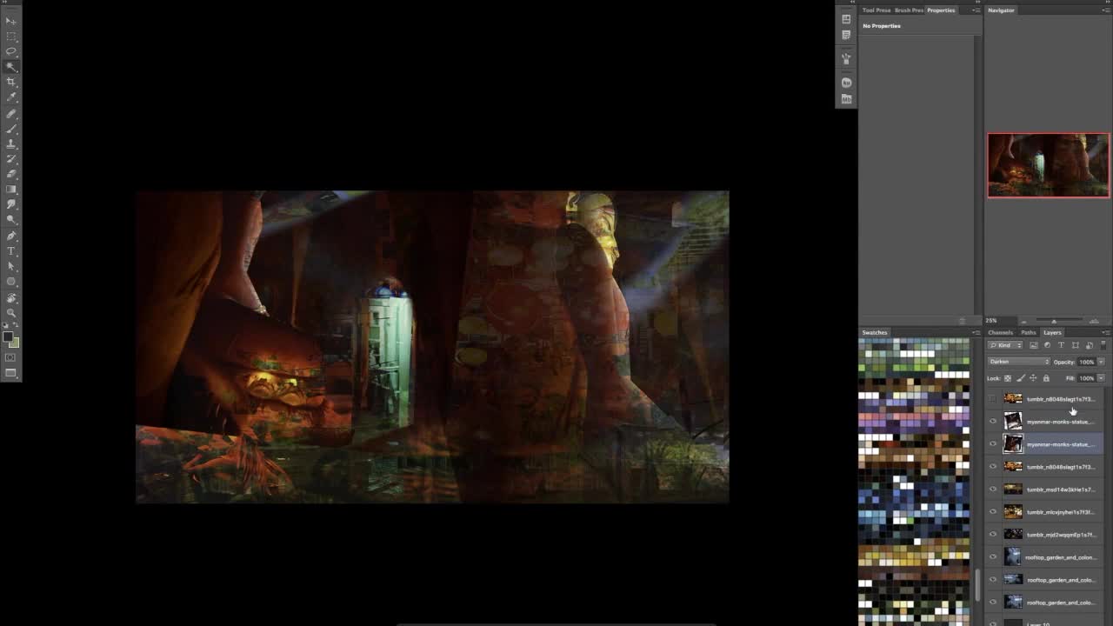The height and width of the screenshot is (626, 1113).
Task: Open brush presets dock icon
Action: pyautogui.click(x=846, y=58)
